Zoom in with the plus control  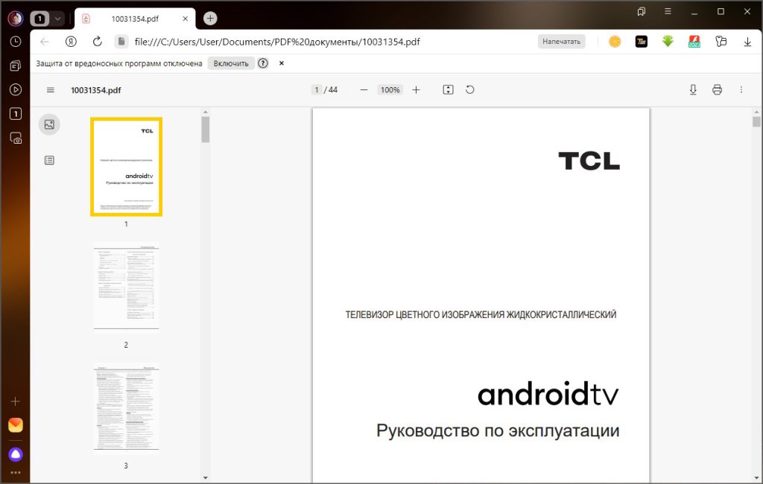(416, 89)
